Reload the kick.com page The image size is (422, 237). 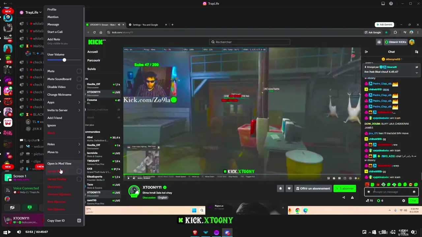pyautogui.click(x=94, y=32)
